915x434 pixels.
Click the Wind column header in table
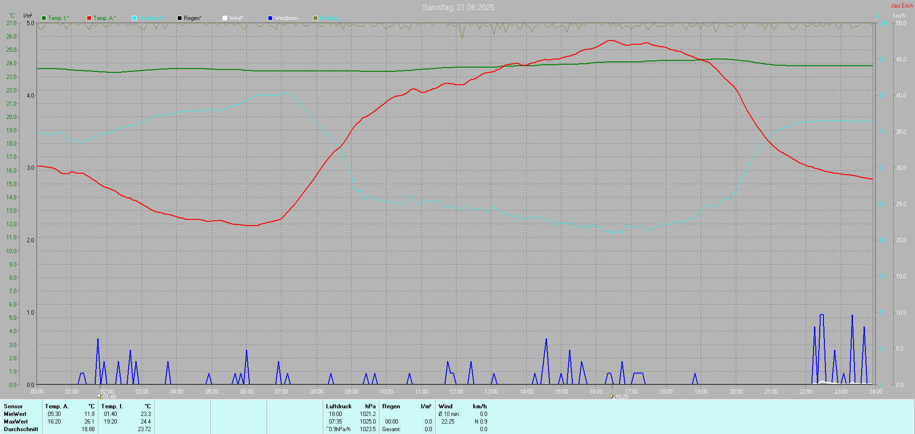[446, 406]
